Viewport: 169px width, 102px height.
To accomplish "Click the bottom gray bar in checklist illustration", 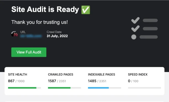I will click(x=149, y=37).
